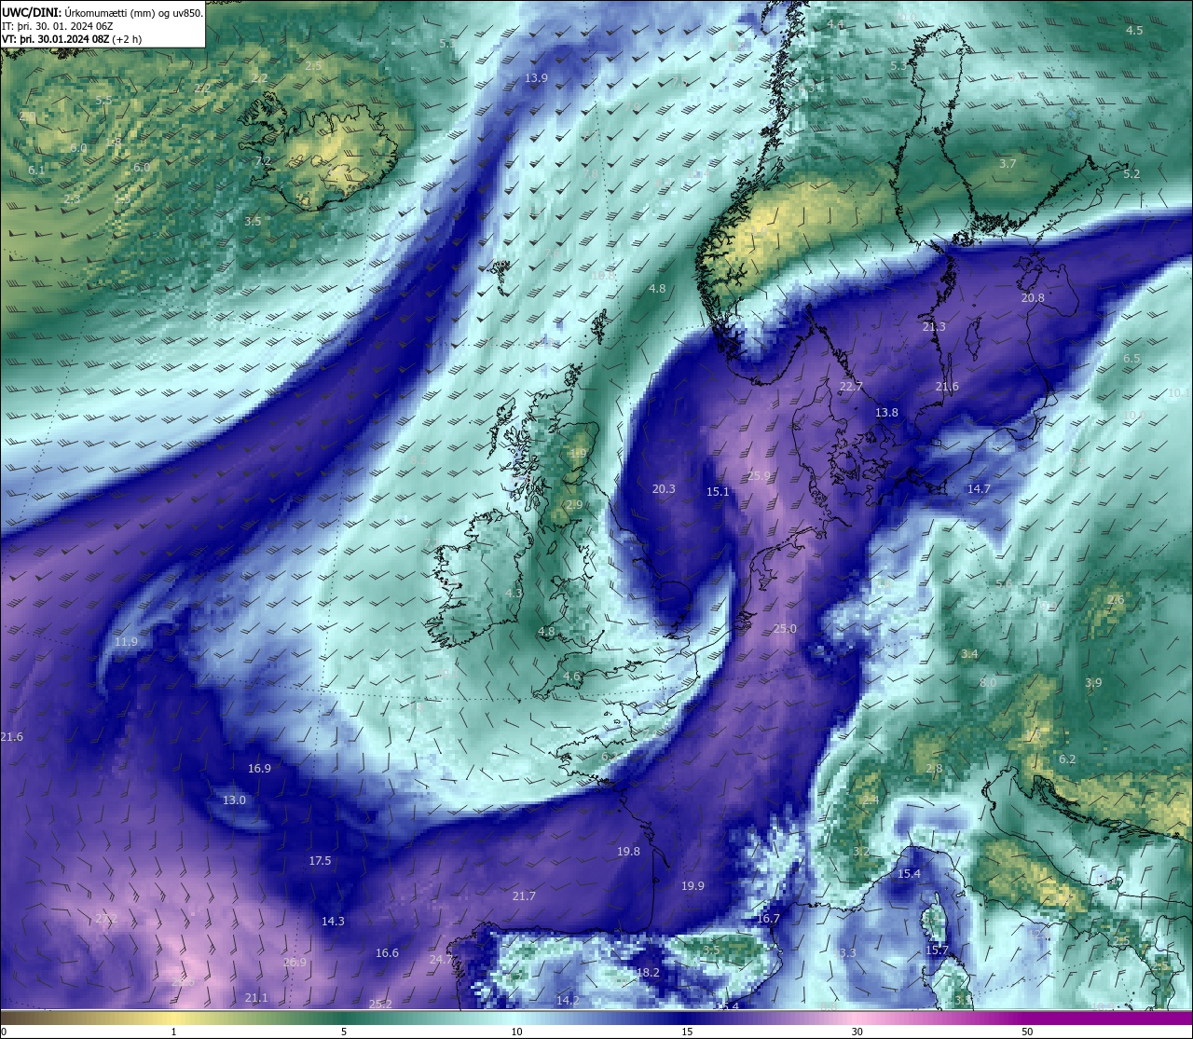1193x1039 pixels.
Task: Click the 7.2 value over Iceland
Action: tap(263, 161)
